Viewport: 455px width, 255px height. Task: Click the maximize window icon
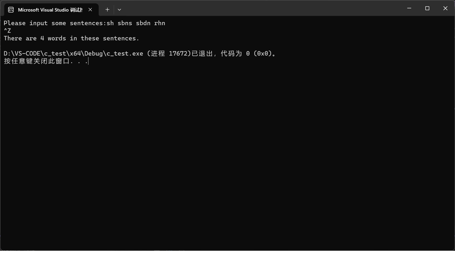pyautogui.click(x=427, y=8)
